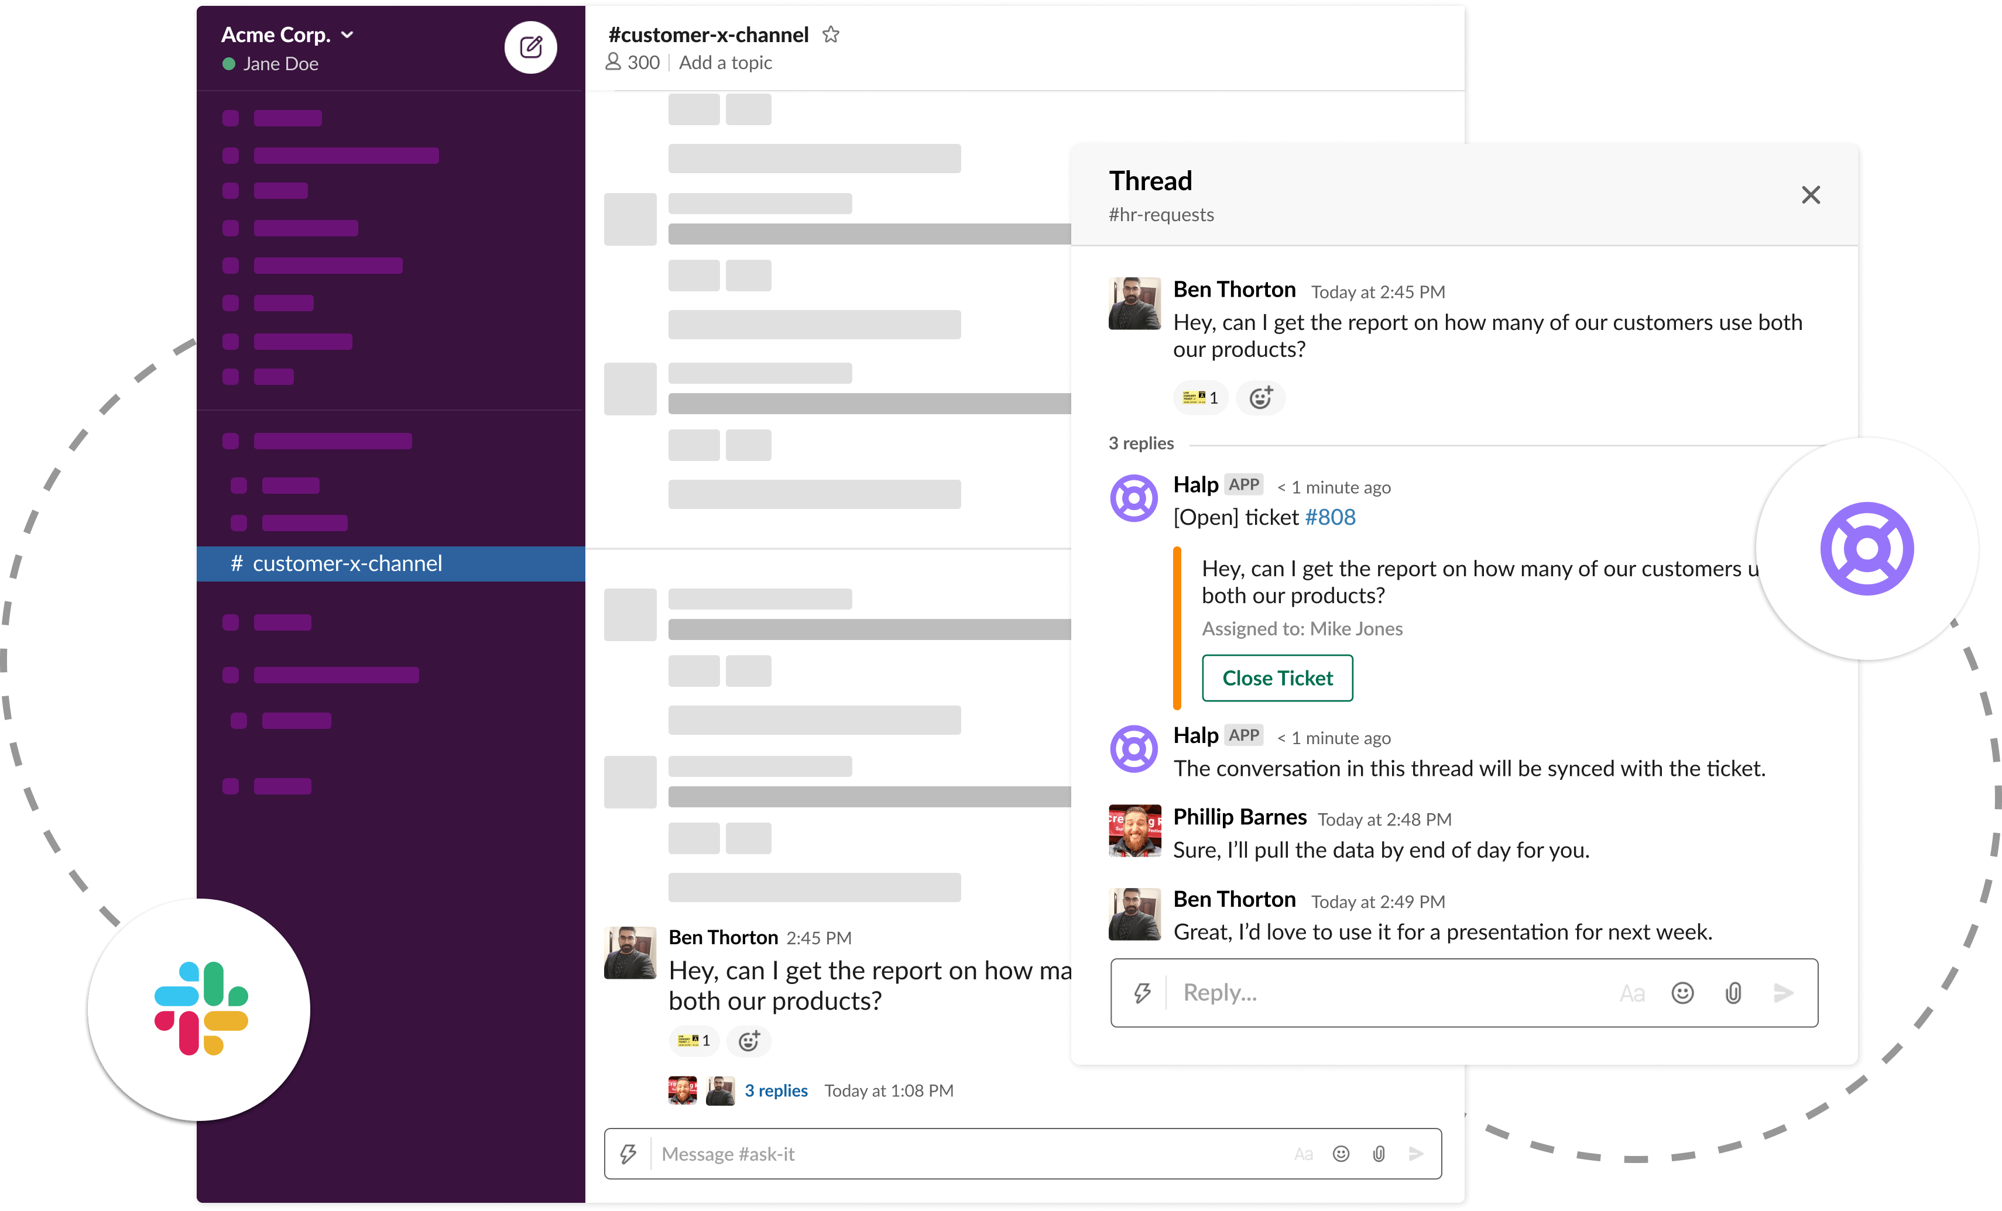
Task: Toggle formatting Aa in reply box
Action: [1631, 993]
